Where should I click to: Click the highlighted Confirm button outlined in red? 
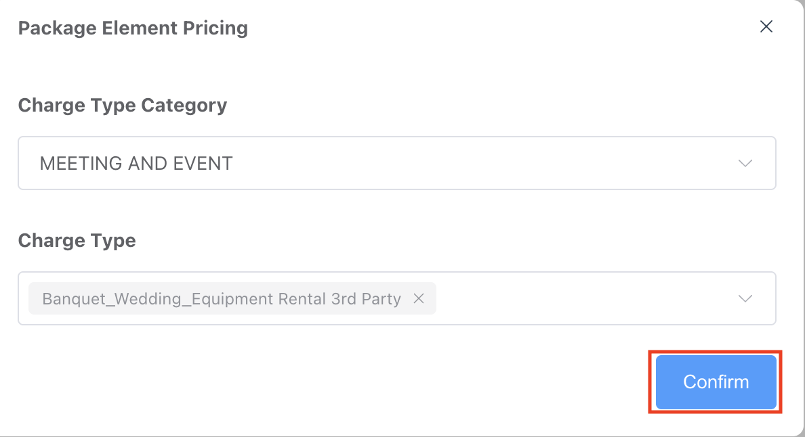pyautogui.click(x=715, y=382)
